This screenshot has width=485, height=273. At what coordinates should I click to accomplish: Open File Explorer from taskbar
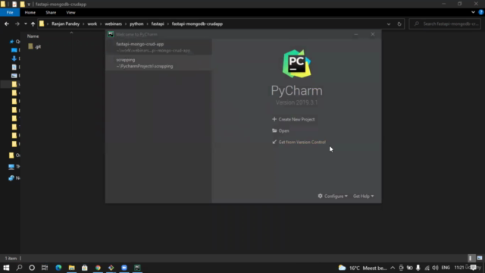coord(71,268)
